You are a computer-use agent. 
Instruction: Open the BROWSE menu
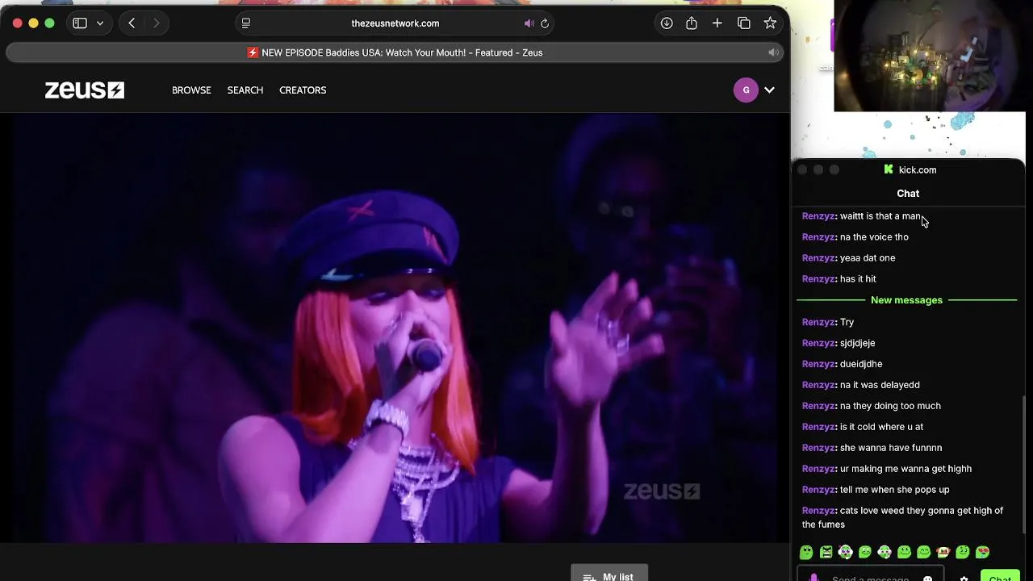191,90
